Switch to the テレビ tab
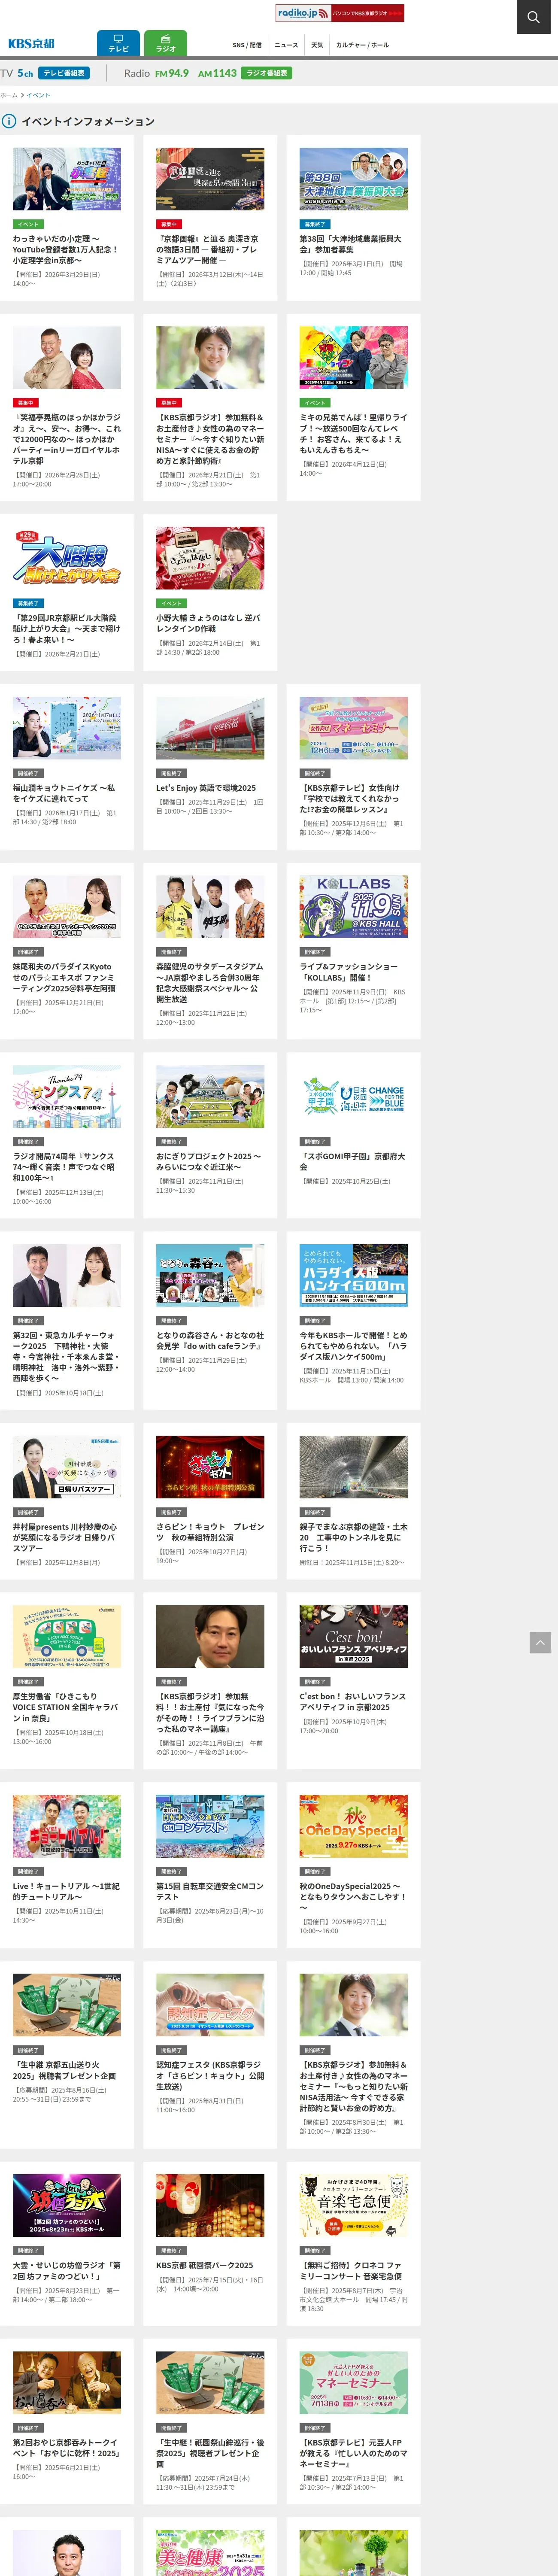This screenshot has height=2576, width=558. 118,43
